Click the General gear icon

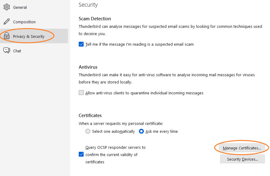pyautogui.click(x=7, y=7)
